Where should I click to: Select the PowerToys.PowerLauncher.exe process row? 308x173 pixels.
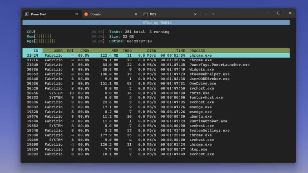click(x=156, y=65)
